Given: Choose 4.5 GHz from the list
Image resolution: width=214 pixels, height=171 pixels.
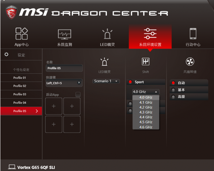Looking at the screenshot, I should 146,122.
